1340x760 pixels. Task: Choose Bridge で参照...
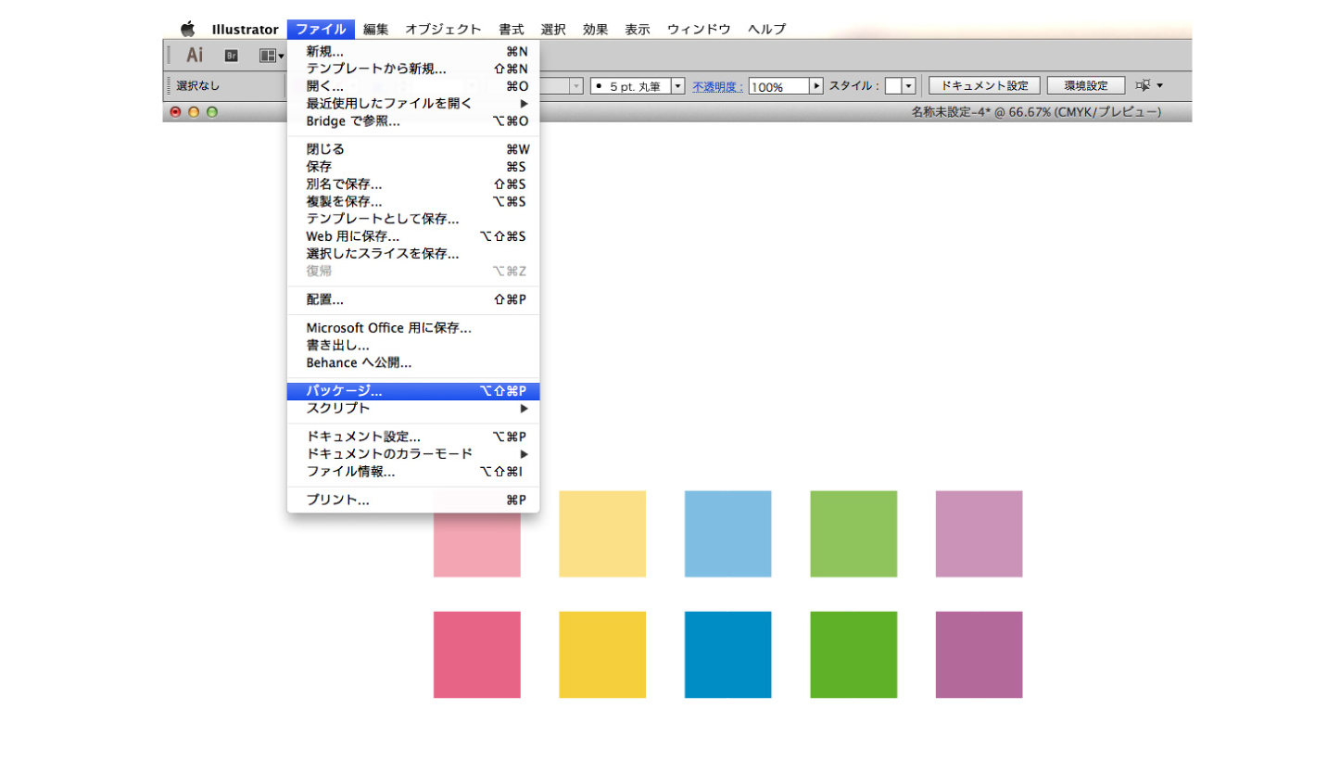tap(413, 120)
